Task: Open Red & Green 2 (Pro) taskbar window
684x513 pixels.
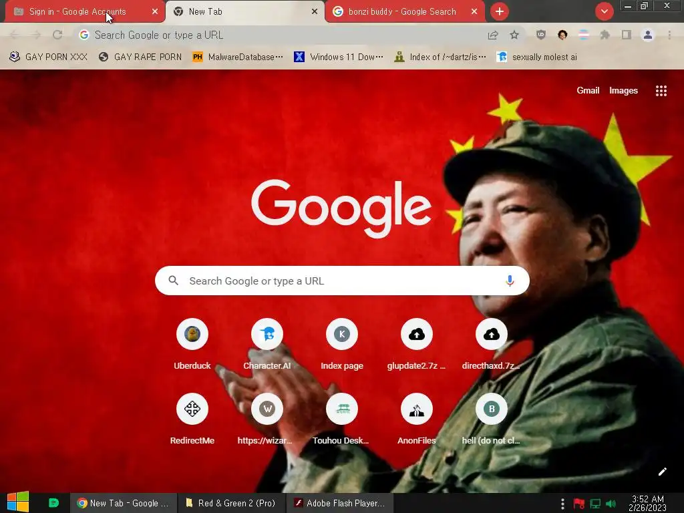Action: (x=231, y=503)
